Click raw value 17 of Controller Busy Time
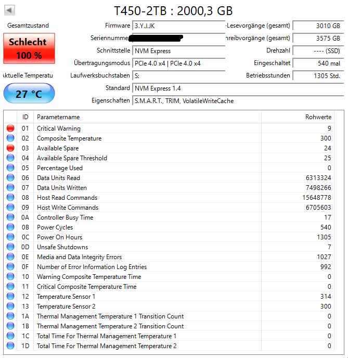Image resolution: width=348 pixels, height=358 pixels. pyautogui.click(x=328, y=218)
